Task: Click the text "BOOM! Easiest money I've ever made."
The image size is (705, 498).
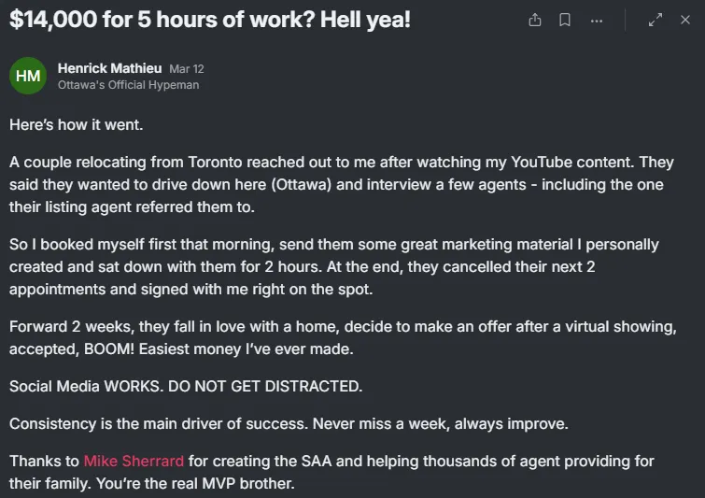Action: (x=219, y=349)
